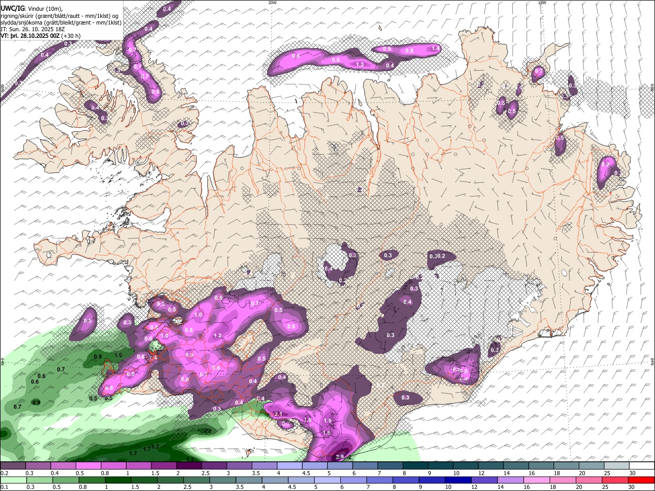Pick the bright pink swatch in the snow scale

89,465
